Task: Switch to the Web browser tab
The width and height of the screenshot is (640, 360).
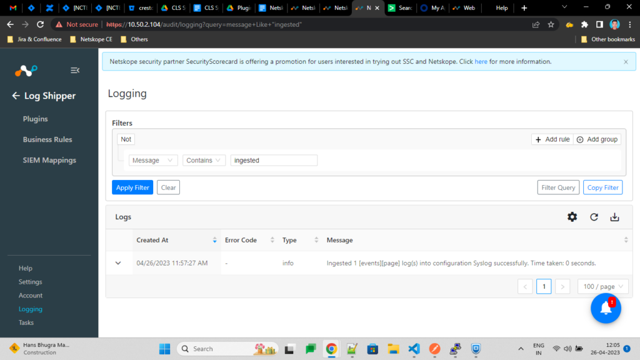Action: point(465,7)
